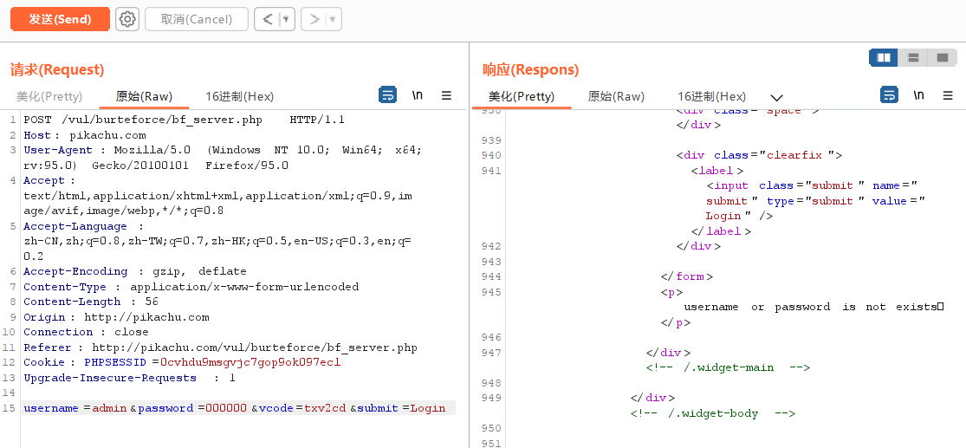Viewport: 966px width, 448px height.
Task: Open Response Hex tab
Action: pyautogui.click(x=711, y=96)
